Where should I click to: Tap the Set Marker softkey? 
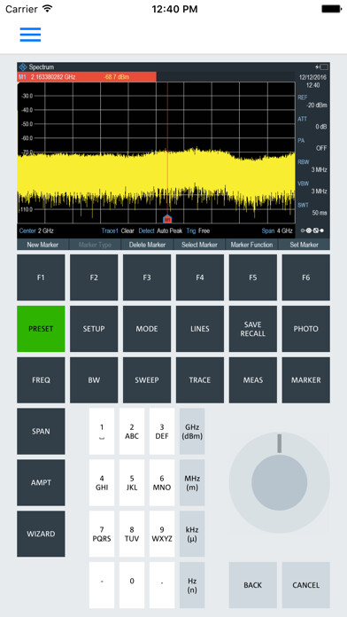305,245
